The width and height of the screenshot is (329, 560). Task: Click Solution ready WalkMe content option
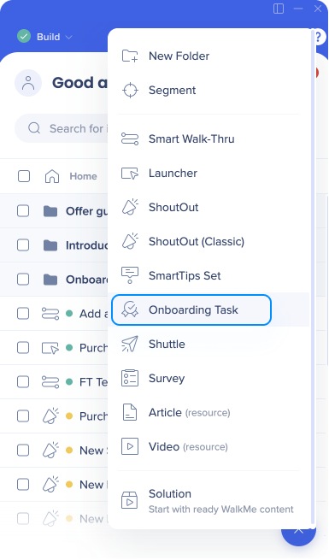209,501
